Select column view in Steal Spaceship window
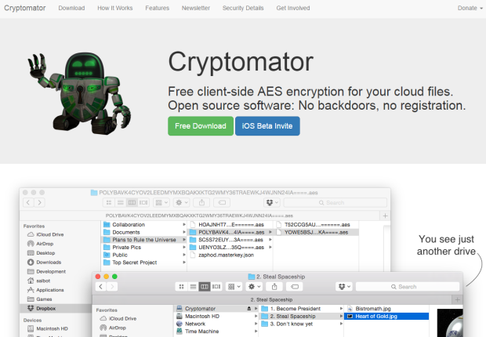Screen dimensions: 486x337 pyautogui.click(x=205, y=287)
